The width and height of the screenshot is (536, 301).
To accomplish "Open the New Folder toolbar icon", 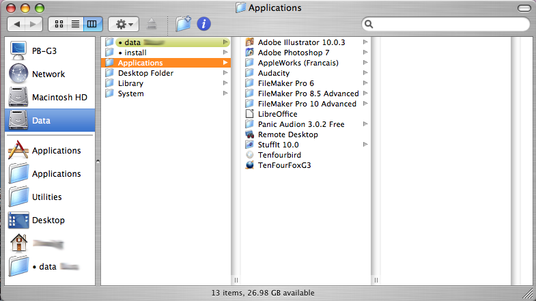I will pos(183,24).
